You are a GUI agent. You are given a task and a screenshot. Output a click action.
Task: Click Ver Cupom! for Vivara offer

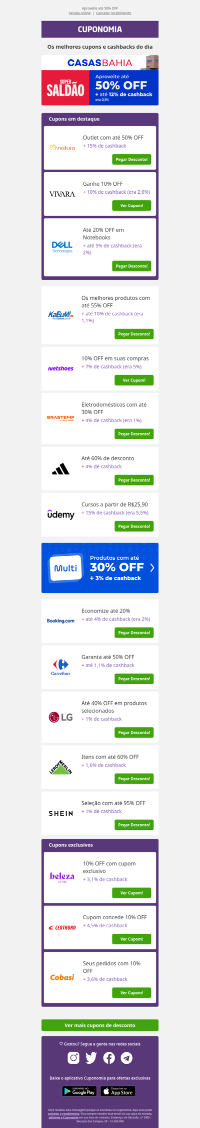pos(131,205)
